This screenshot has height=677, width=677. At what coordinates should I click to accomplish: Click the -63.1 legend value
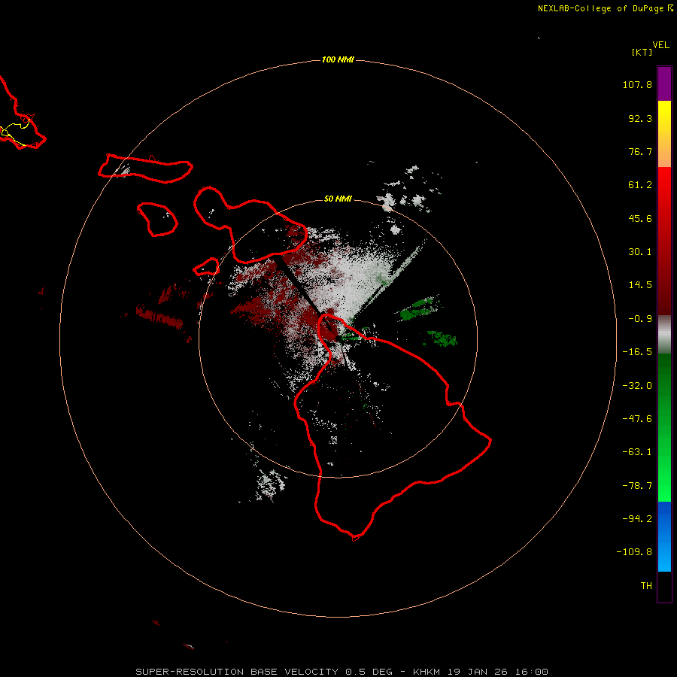coord(637,452)
